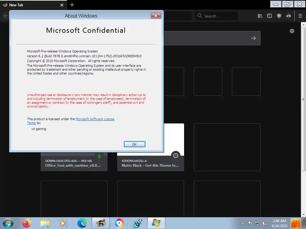Switch to the About Windows taskbar button

pyautogui.click(x=156, y=223)
